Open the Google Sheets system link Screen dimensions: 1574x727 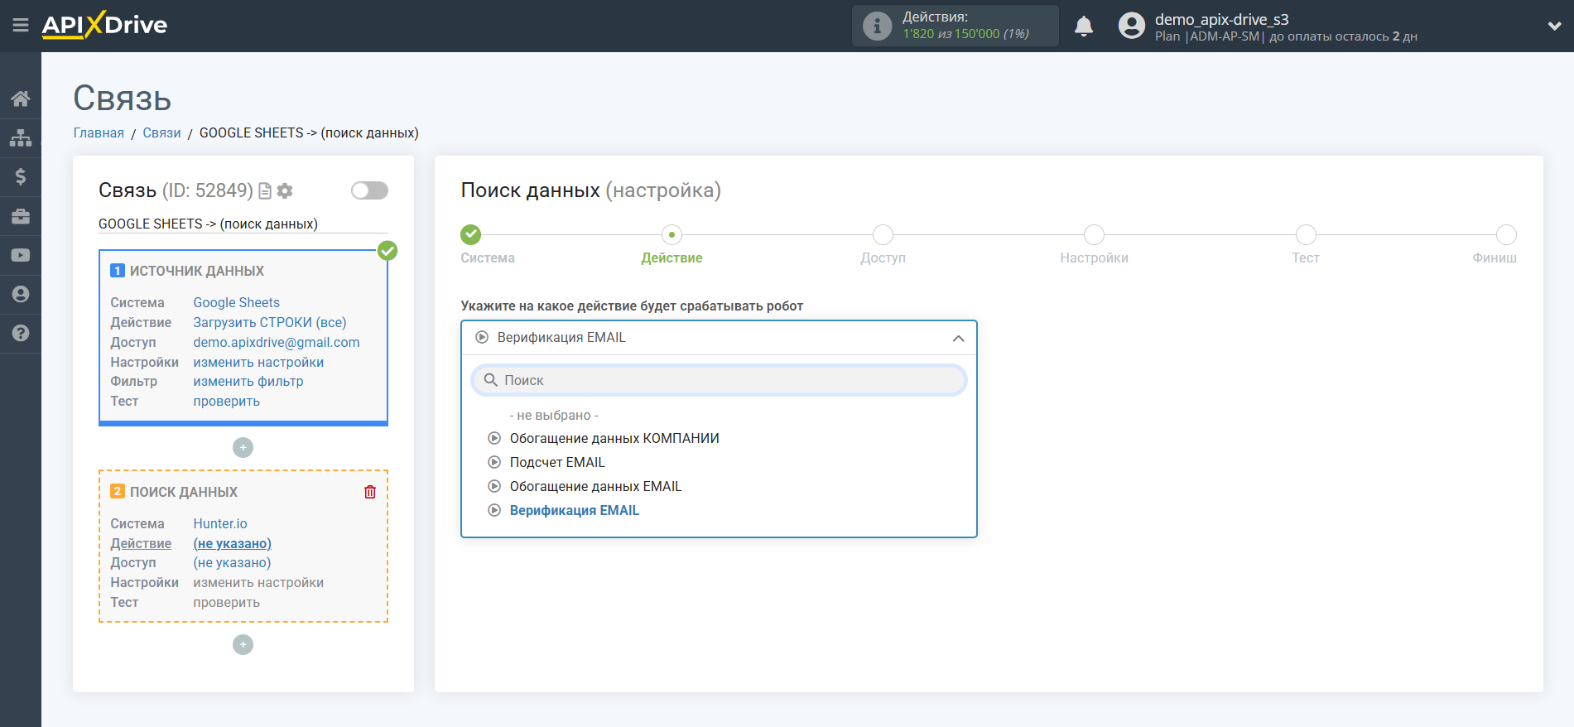pyautogui.click(x=237, y=302)
